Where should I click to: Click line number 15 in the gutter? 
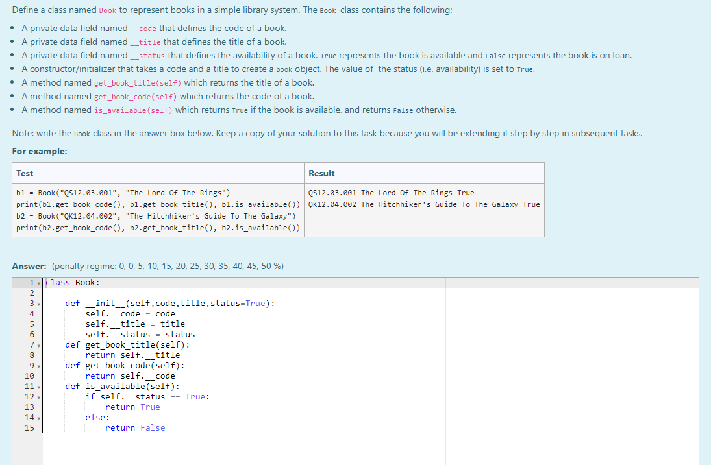click(x=29, y=428)
